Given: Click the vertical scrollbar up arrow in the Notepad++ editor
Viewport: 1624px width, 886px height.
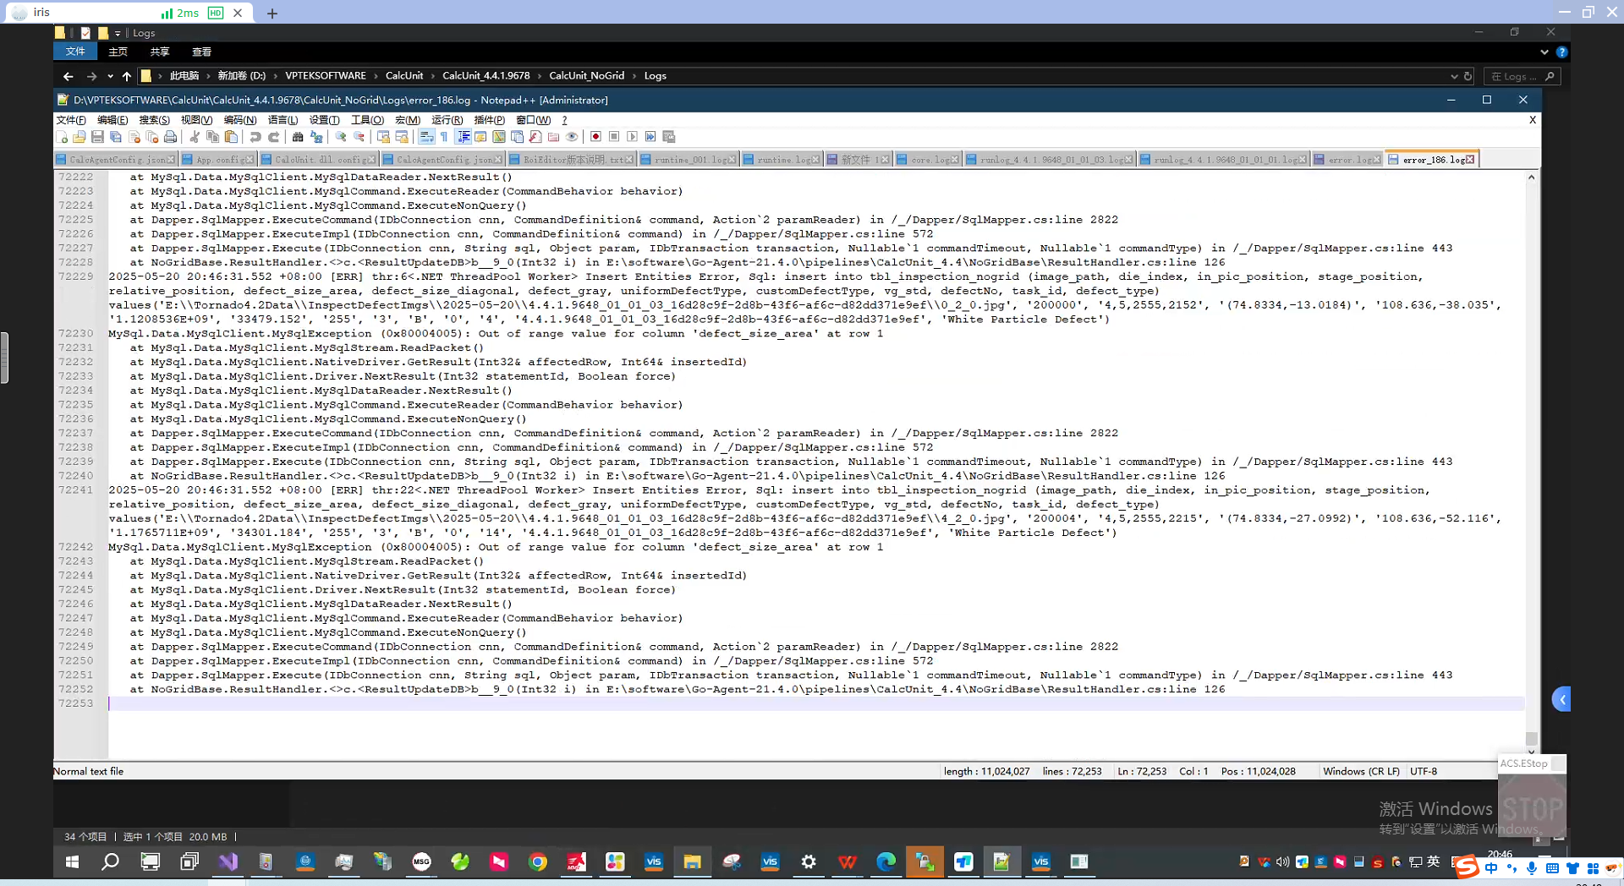Looking at the screenshot, I should click(x=1531, y=178).
